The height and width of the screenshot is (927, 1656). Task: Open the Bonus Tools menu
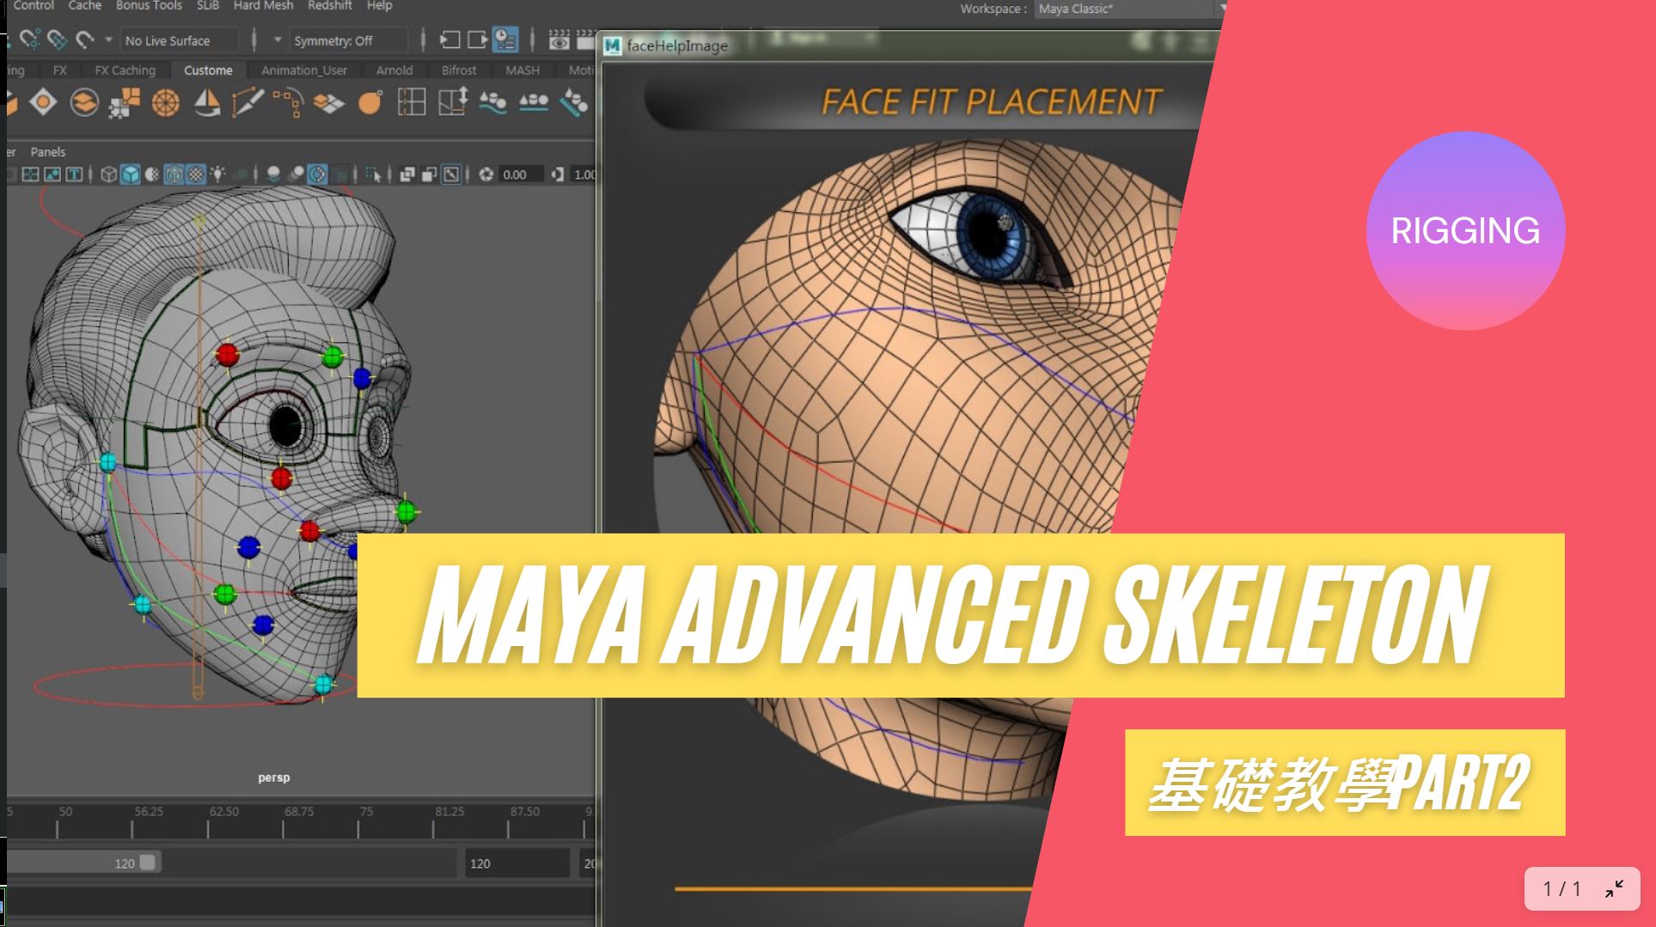(x=148, y=6)
